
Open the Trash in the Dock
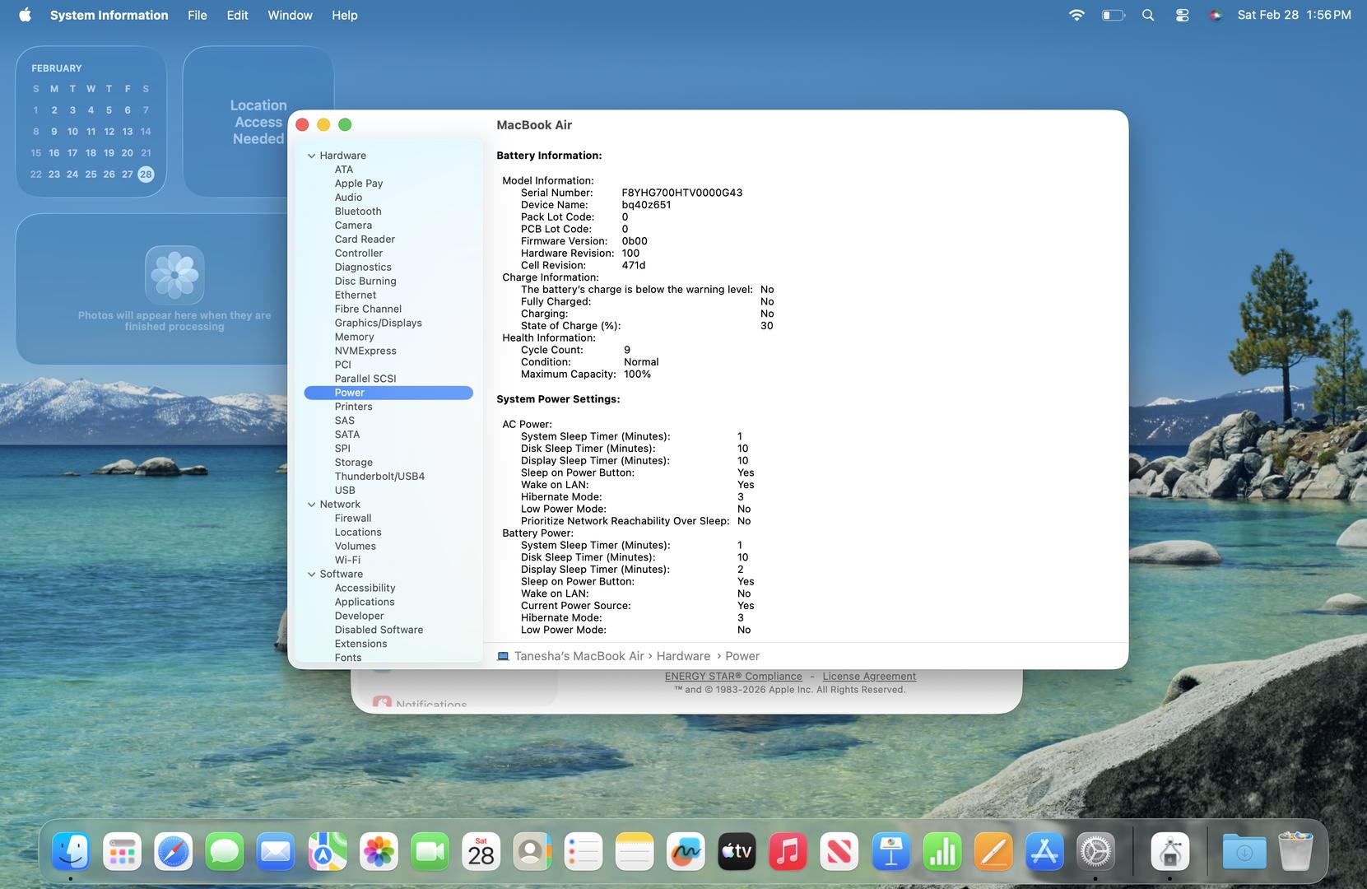pos(1295,852)
